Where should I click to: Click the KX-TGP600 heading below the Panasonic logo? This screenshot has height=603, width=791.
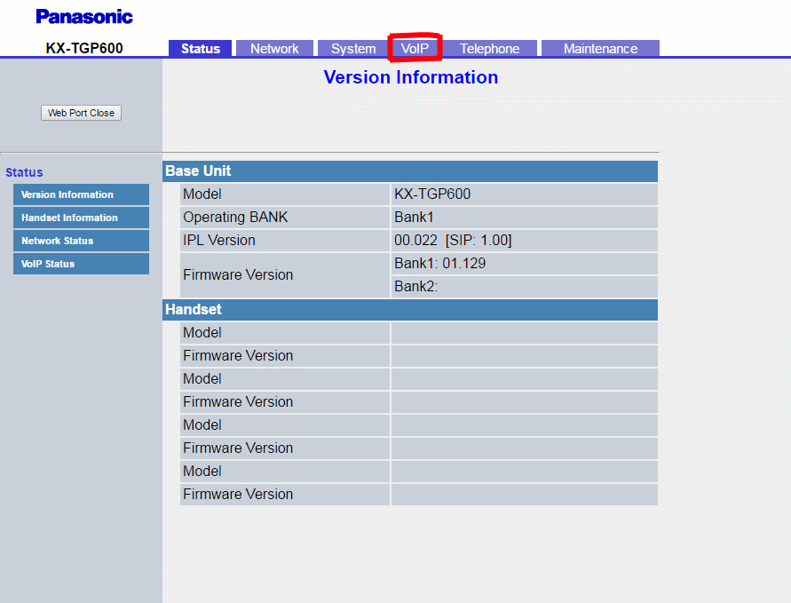(x=84, y=48)
